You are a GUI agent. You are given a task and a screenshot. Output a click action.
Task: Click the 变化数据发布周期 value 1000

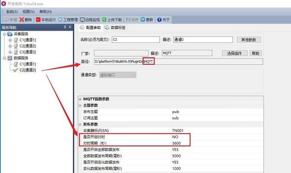pos(176,169)
